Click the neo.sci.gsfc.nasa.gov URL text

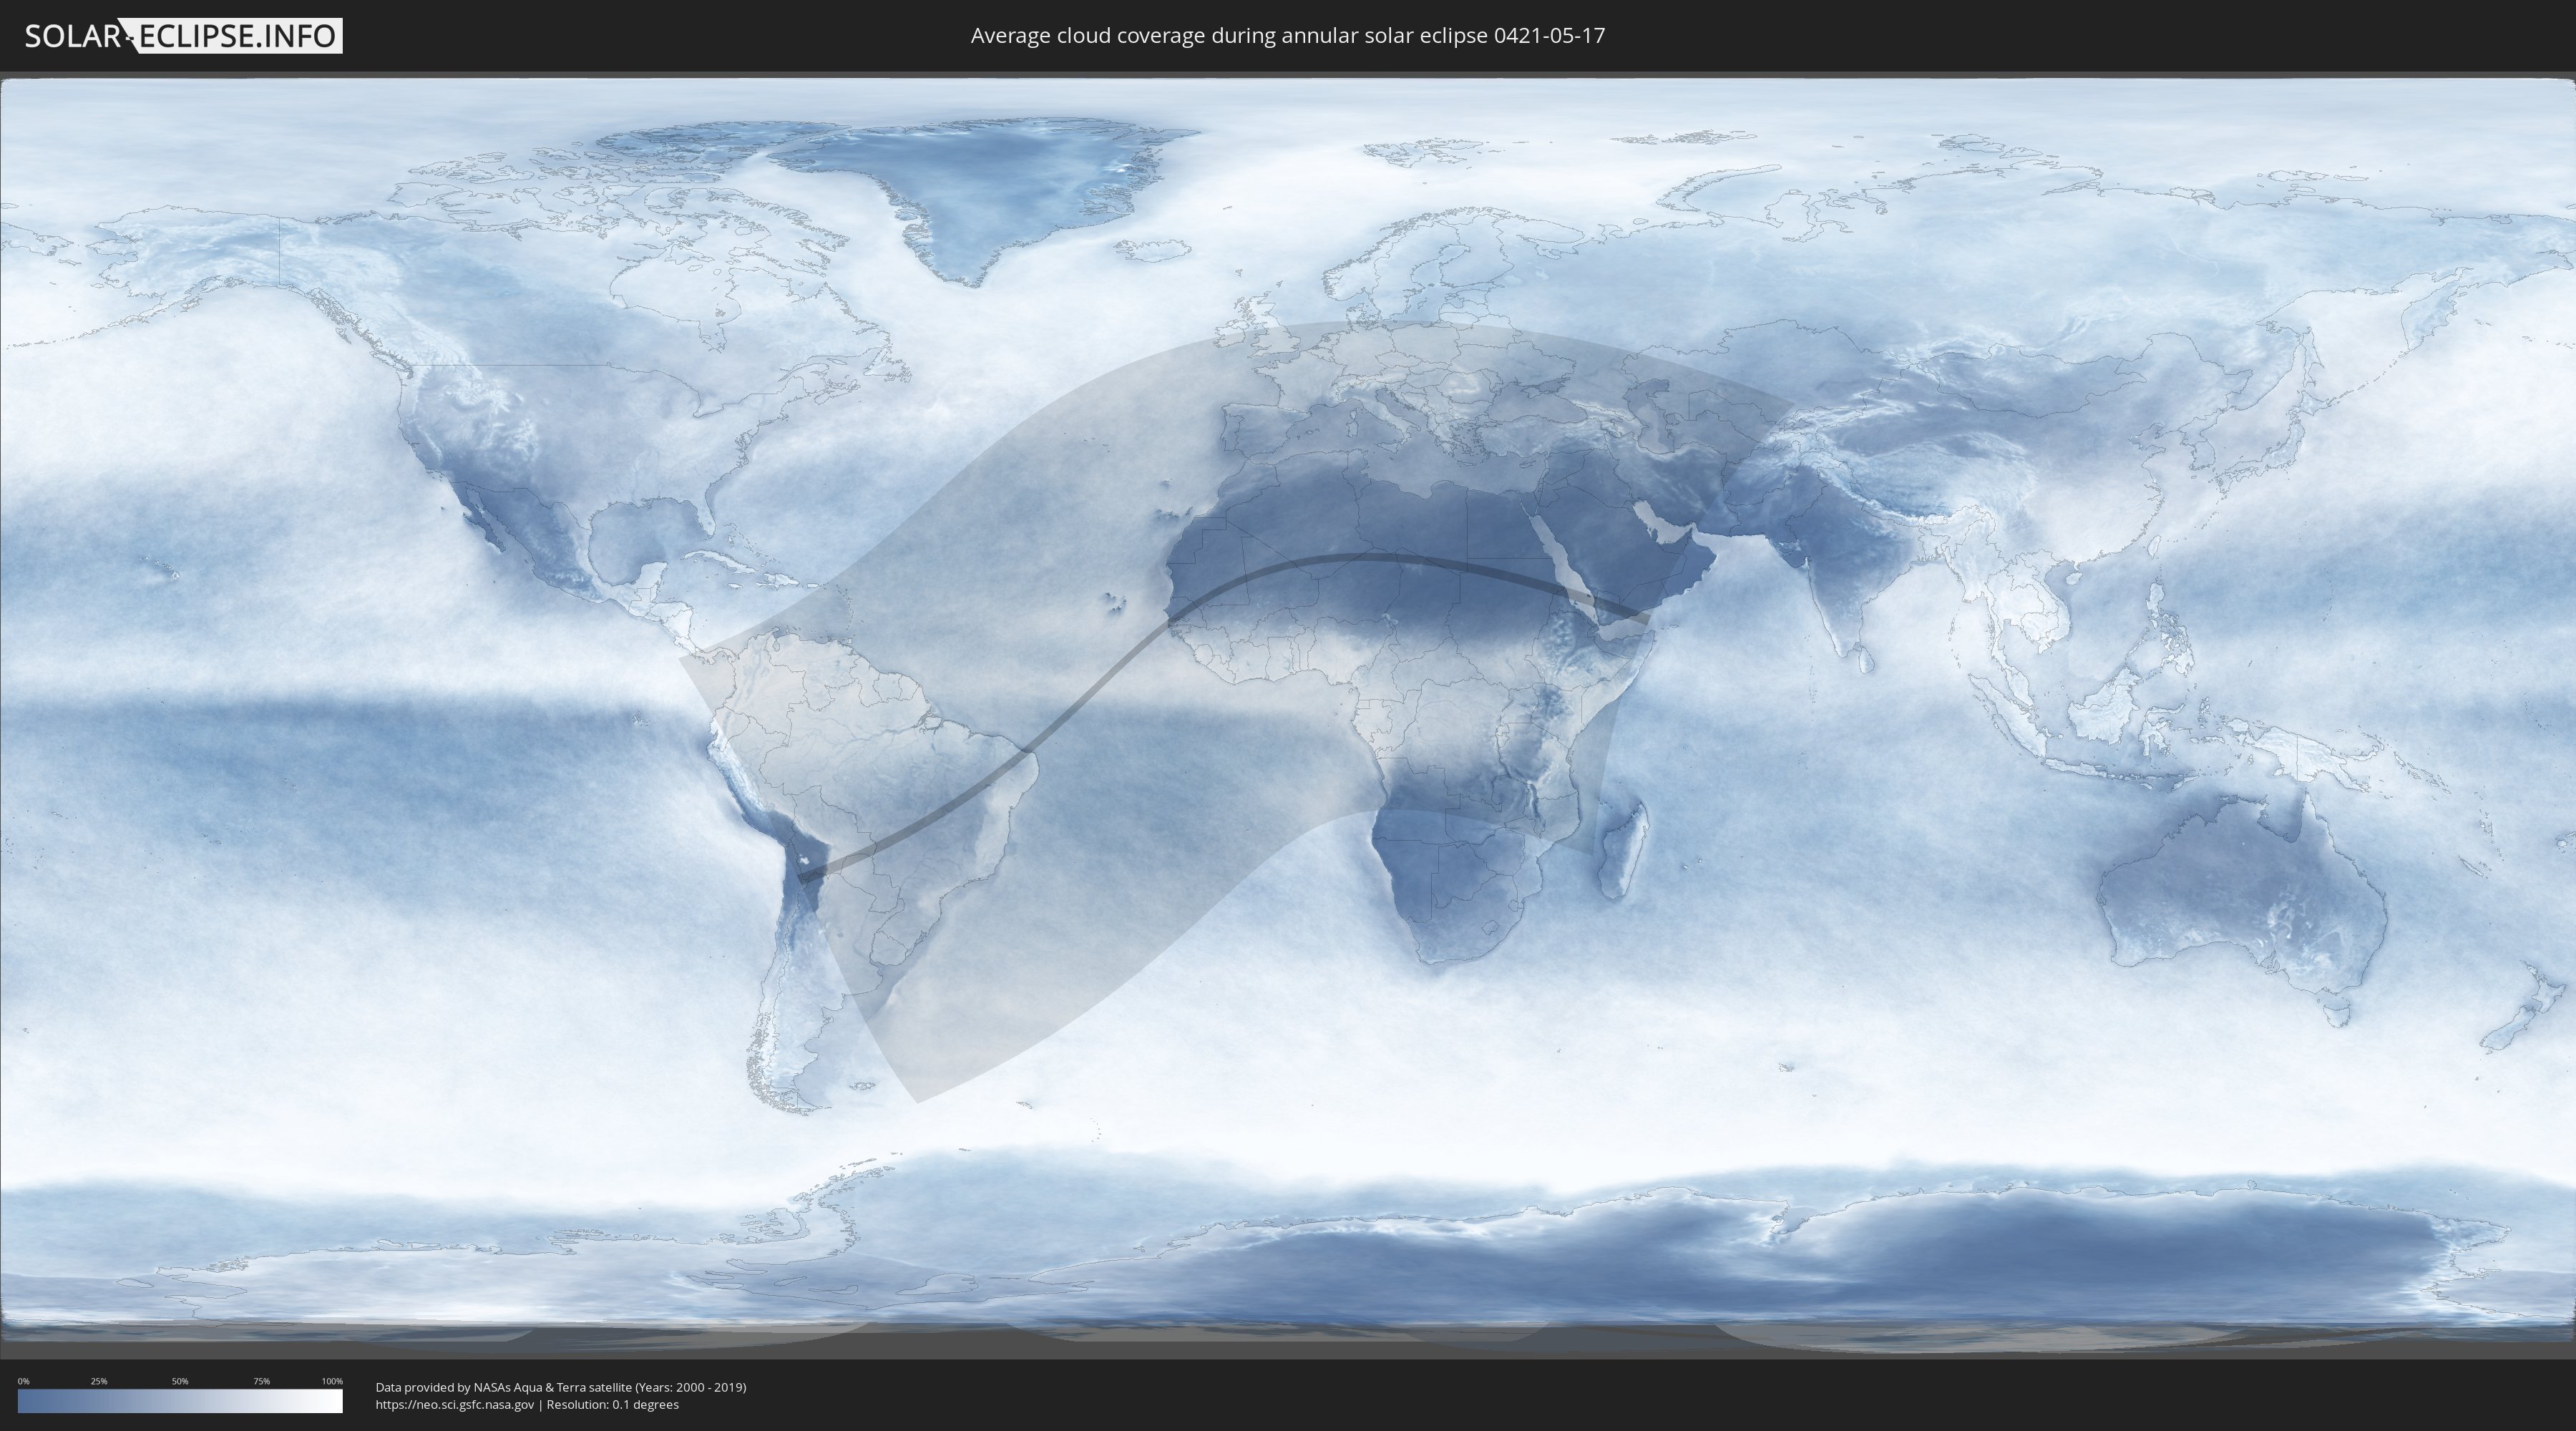(455, 1405)
